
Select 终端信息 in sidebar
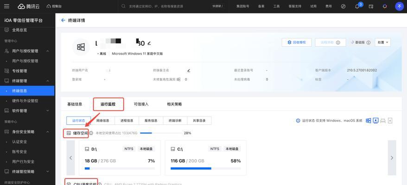click(27, 91)
